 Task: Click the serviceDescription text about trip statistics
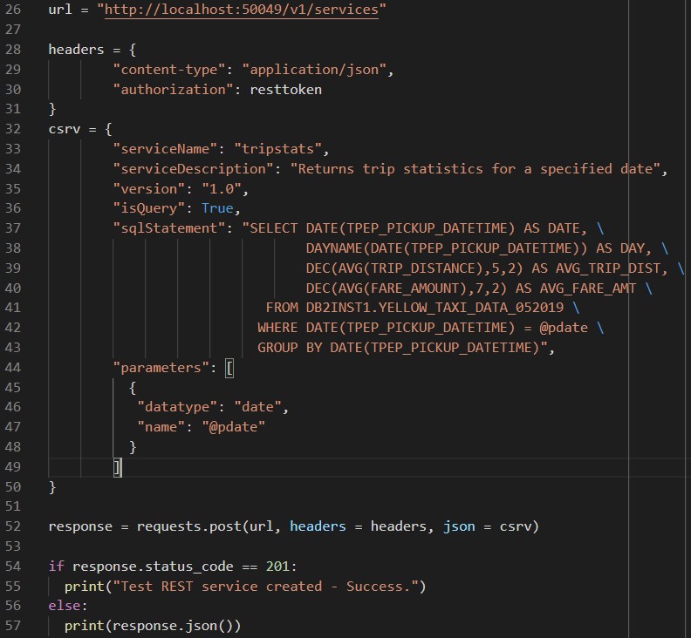[479, 168]
